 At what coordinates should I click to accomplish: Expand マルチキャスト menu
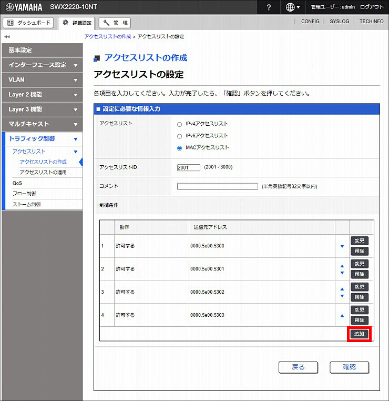(x=42, y=124)
